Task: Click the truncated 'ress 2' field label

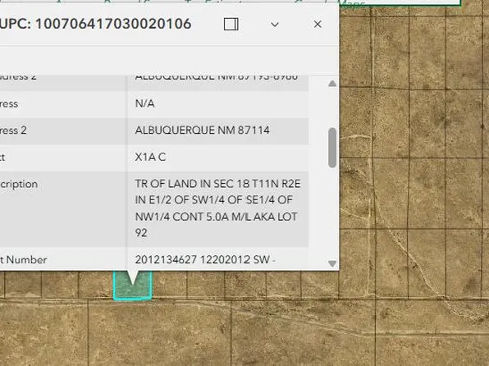Action: [13, 130]
